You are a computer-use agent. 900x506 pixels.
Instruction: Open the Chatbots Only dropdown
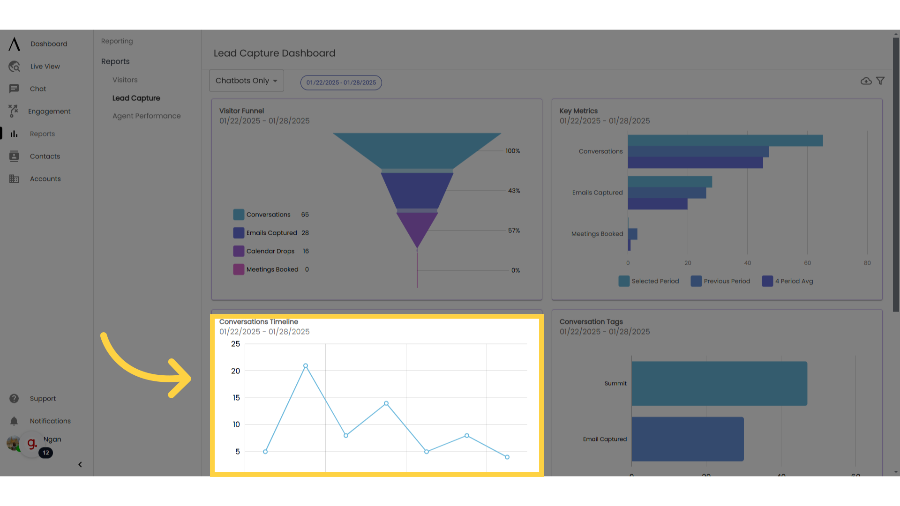click(247, 81)
